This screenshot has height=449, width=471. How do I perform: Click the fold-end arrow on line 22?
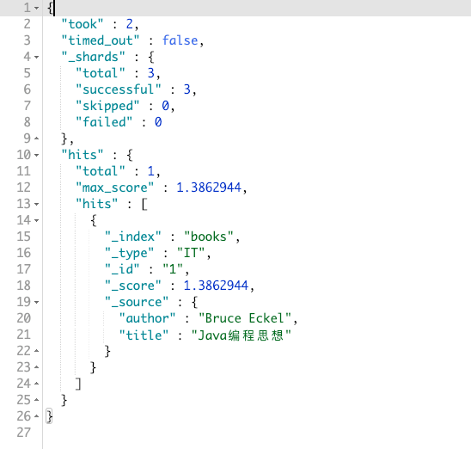point(36,351)
